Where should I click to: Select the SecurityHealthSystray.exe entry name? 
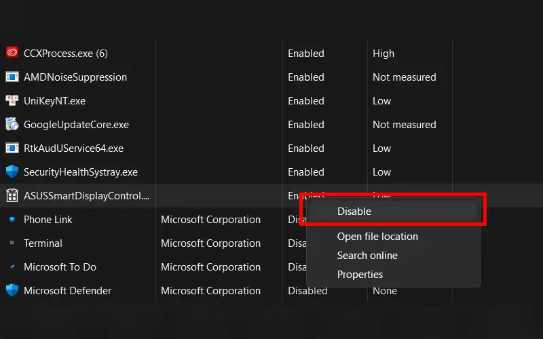point(81,172)
